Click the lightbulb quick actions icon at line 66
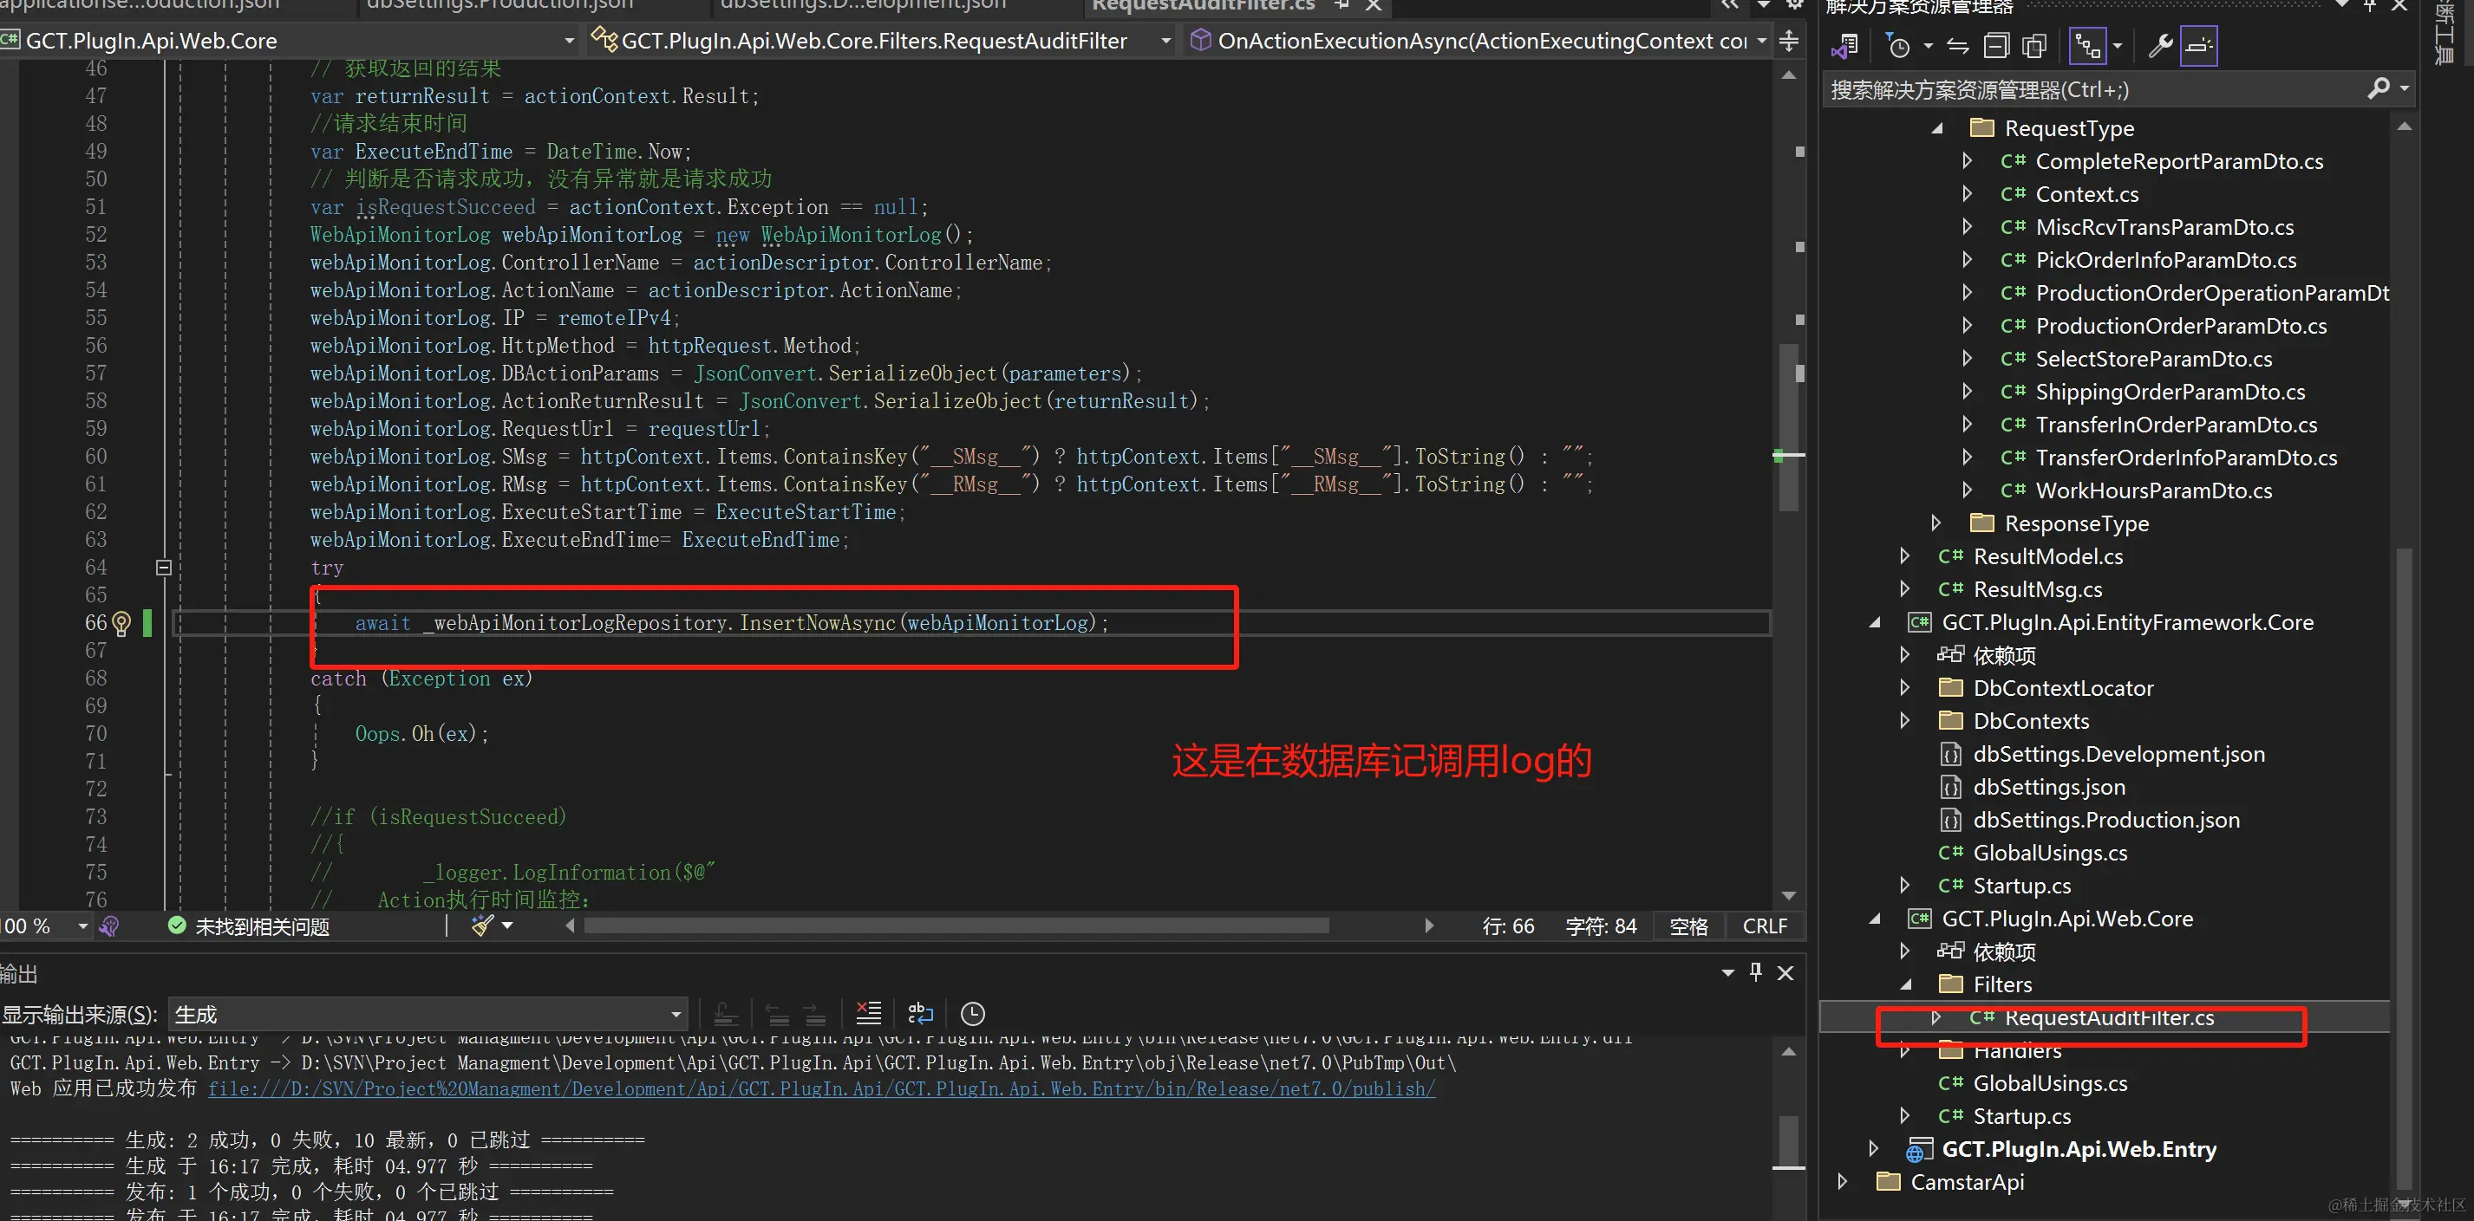Image resolution: width=2474 pixels, height=1221 pixels. (121, 623)
